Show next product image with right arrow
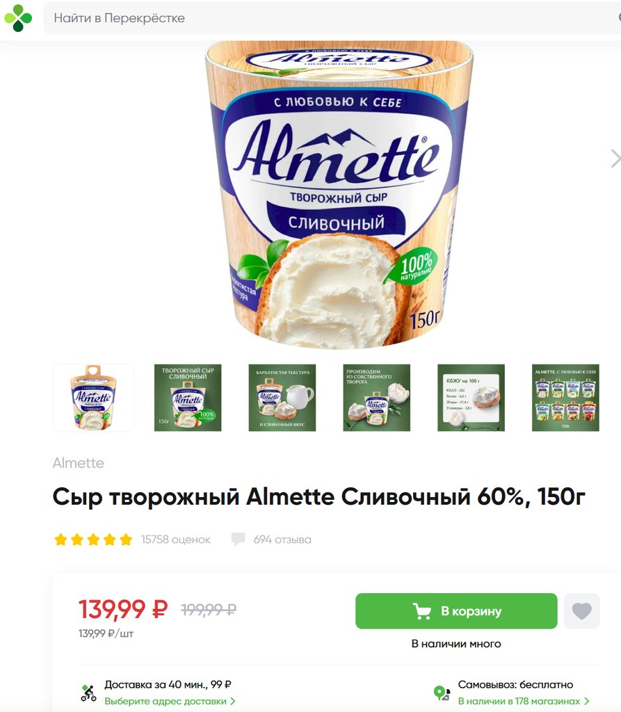Viewport: 621px width, 712px height. pyautogui.click(x=615, y=159)
